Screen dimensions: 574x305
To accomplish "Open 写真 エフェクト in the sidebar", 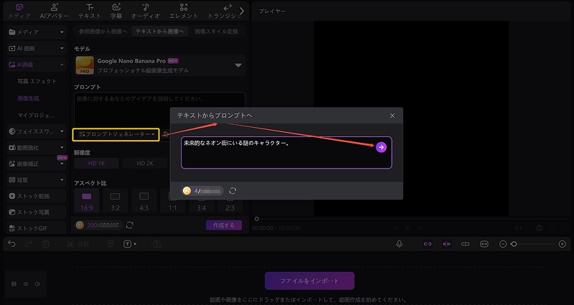I will 37,81.
